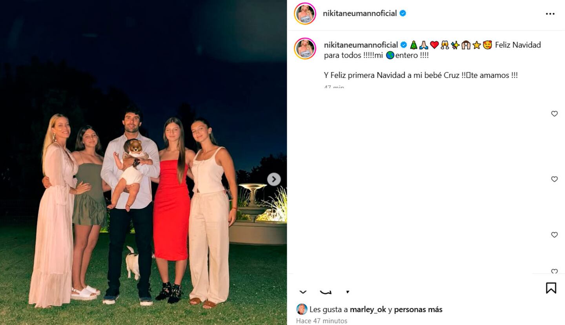Open the three-dot more options menu
The image size is (565, 325).
point(550,14)
